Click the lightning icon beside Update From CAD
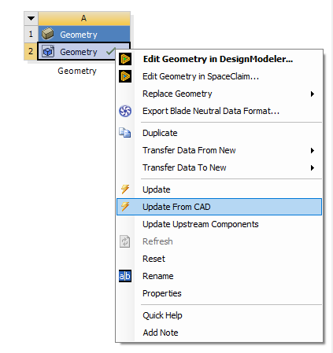Screen dimensions: 333x353 click(x=125, y=207)
